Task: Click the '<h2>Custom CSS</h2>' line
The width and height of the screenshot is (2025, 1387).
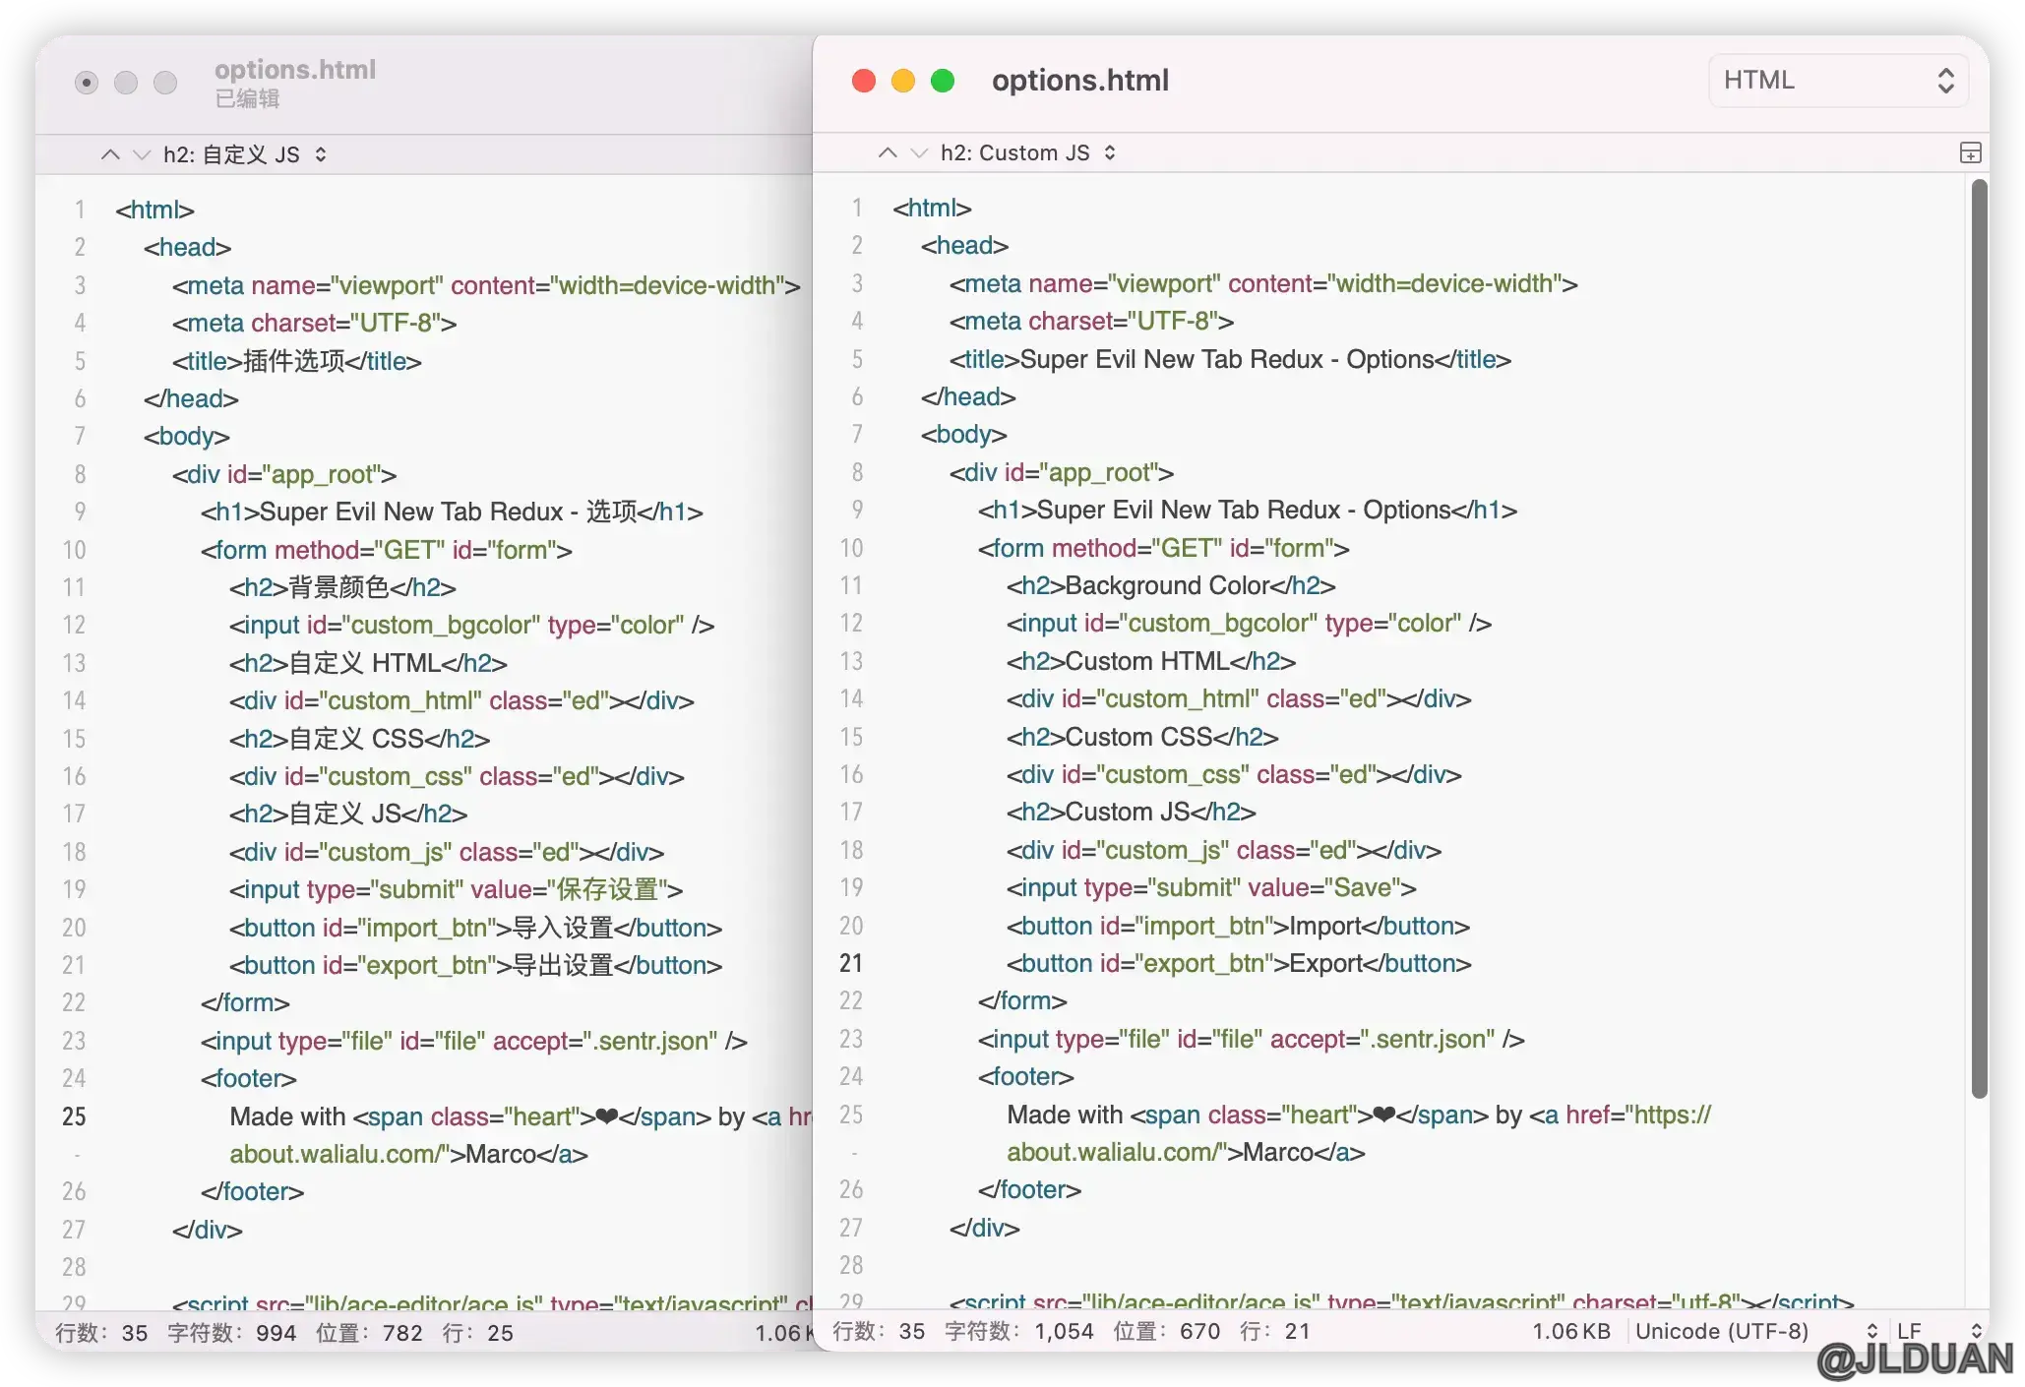Action: 1142,737
